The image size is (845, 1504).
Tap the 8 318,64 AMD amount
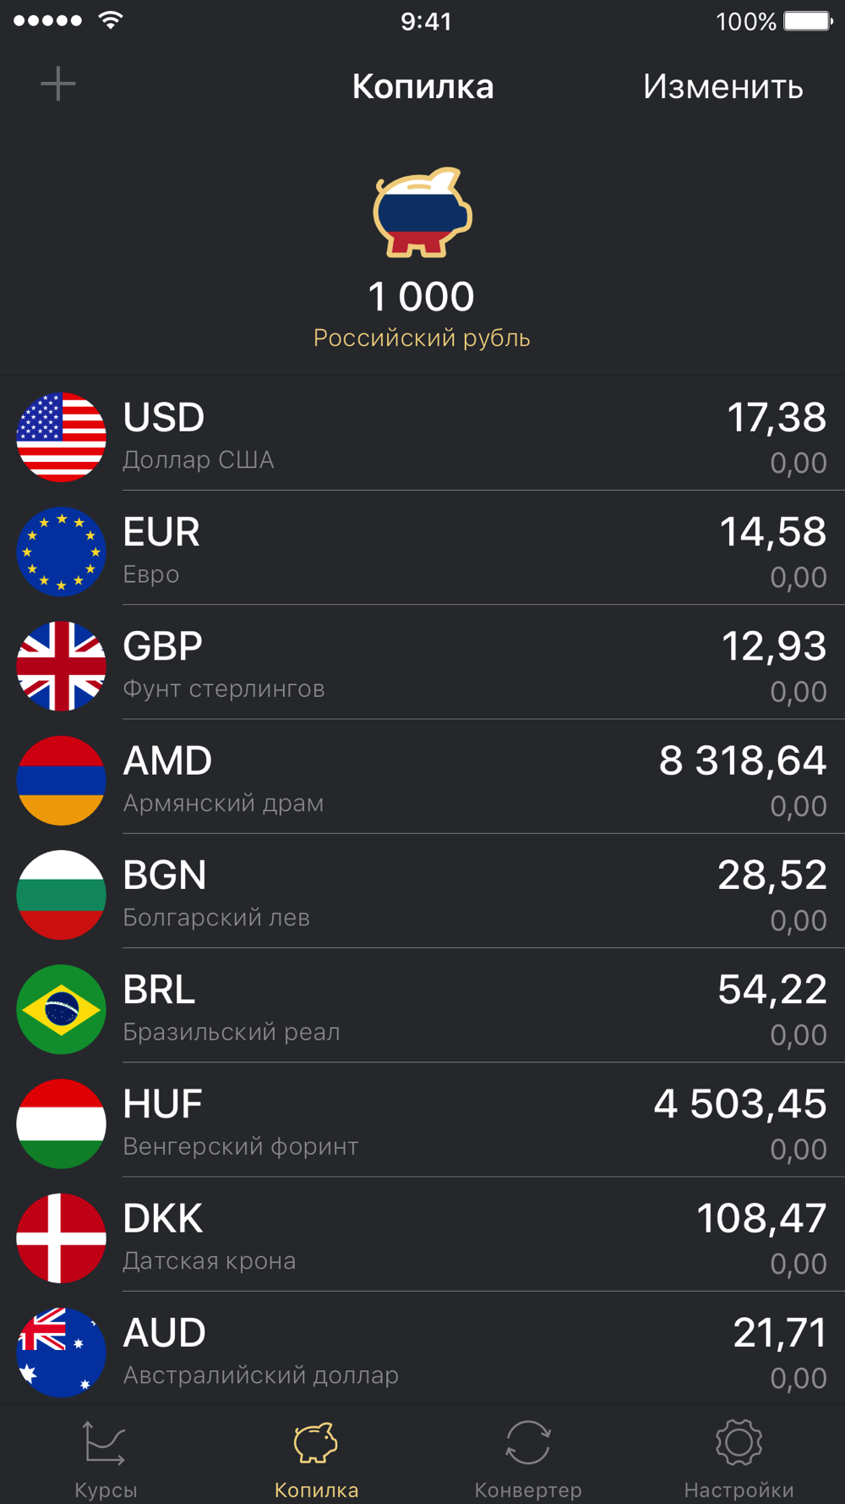pyautogui.click(x=742, y=761)
